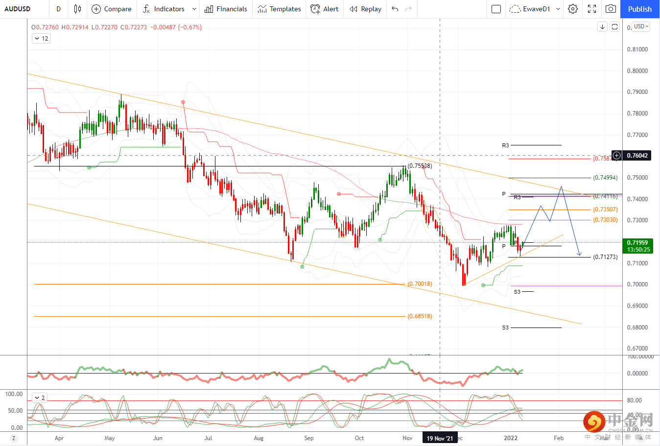
Task: Open chart settings gear
Action: 573,9
